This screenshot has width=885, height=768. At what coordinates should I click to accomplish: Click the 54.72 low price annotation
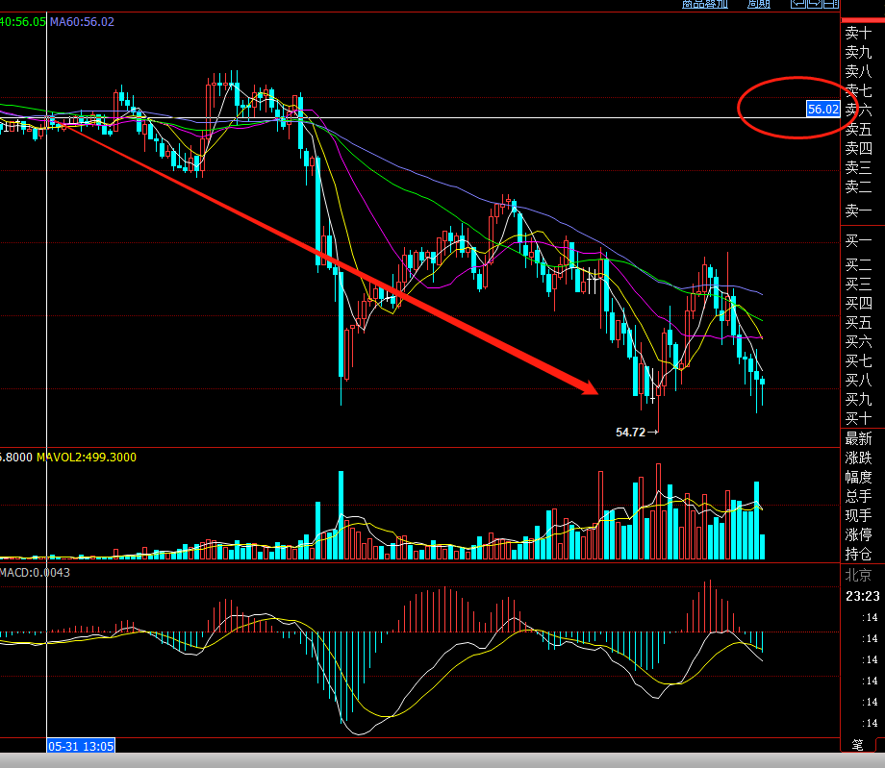(x=631, y=433)
